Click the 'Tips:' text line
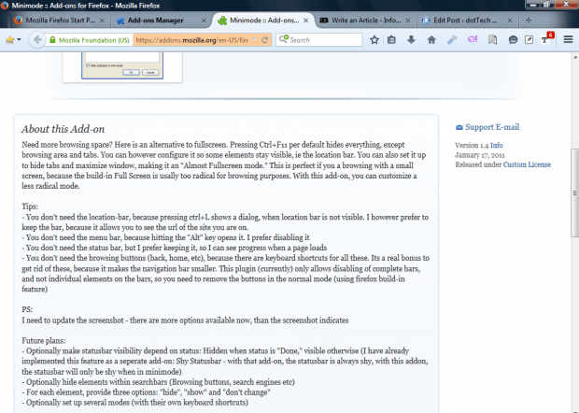The height and width of the screenshot is (413, 579). (30, 206)
